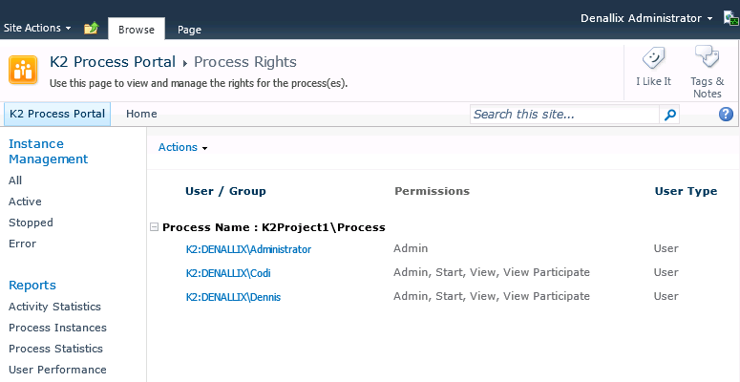Open user K2:DENALLIX\Administrator
The height and width of the screenshot is (382, 740).
tap(248, 249)
